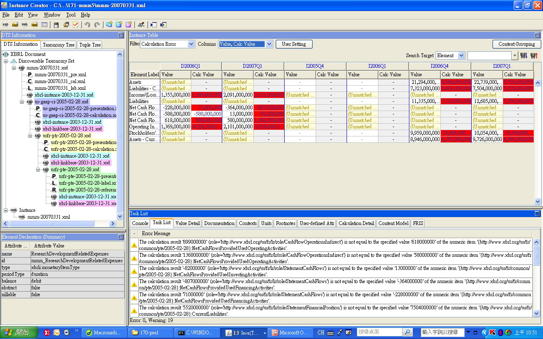
Task: Click the purple 'U' add unit icon
Action: [x=129, y=25]
